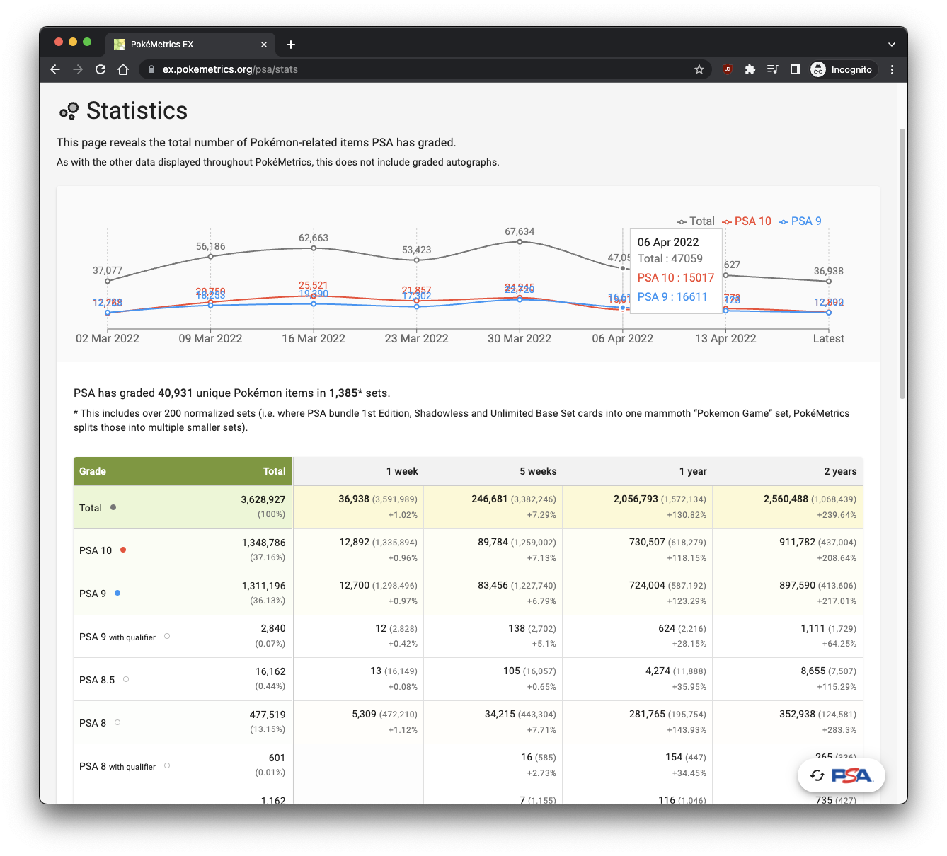The width and height of the screenshot is (947, 856).
Task: Open the Chrome three-dot menu
Action: click(892, 69)
